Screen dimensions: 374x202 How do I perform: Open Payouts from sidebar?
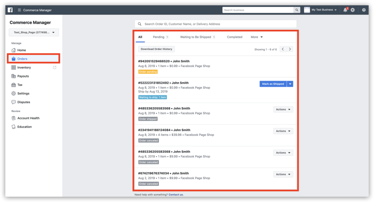(x=23, y=76)
